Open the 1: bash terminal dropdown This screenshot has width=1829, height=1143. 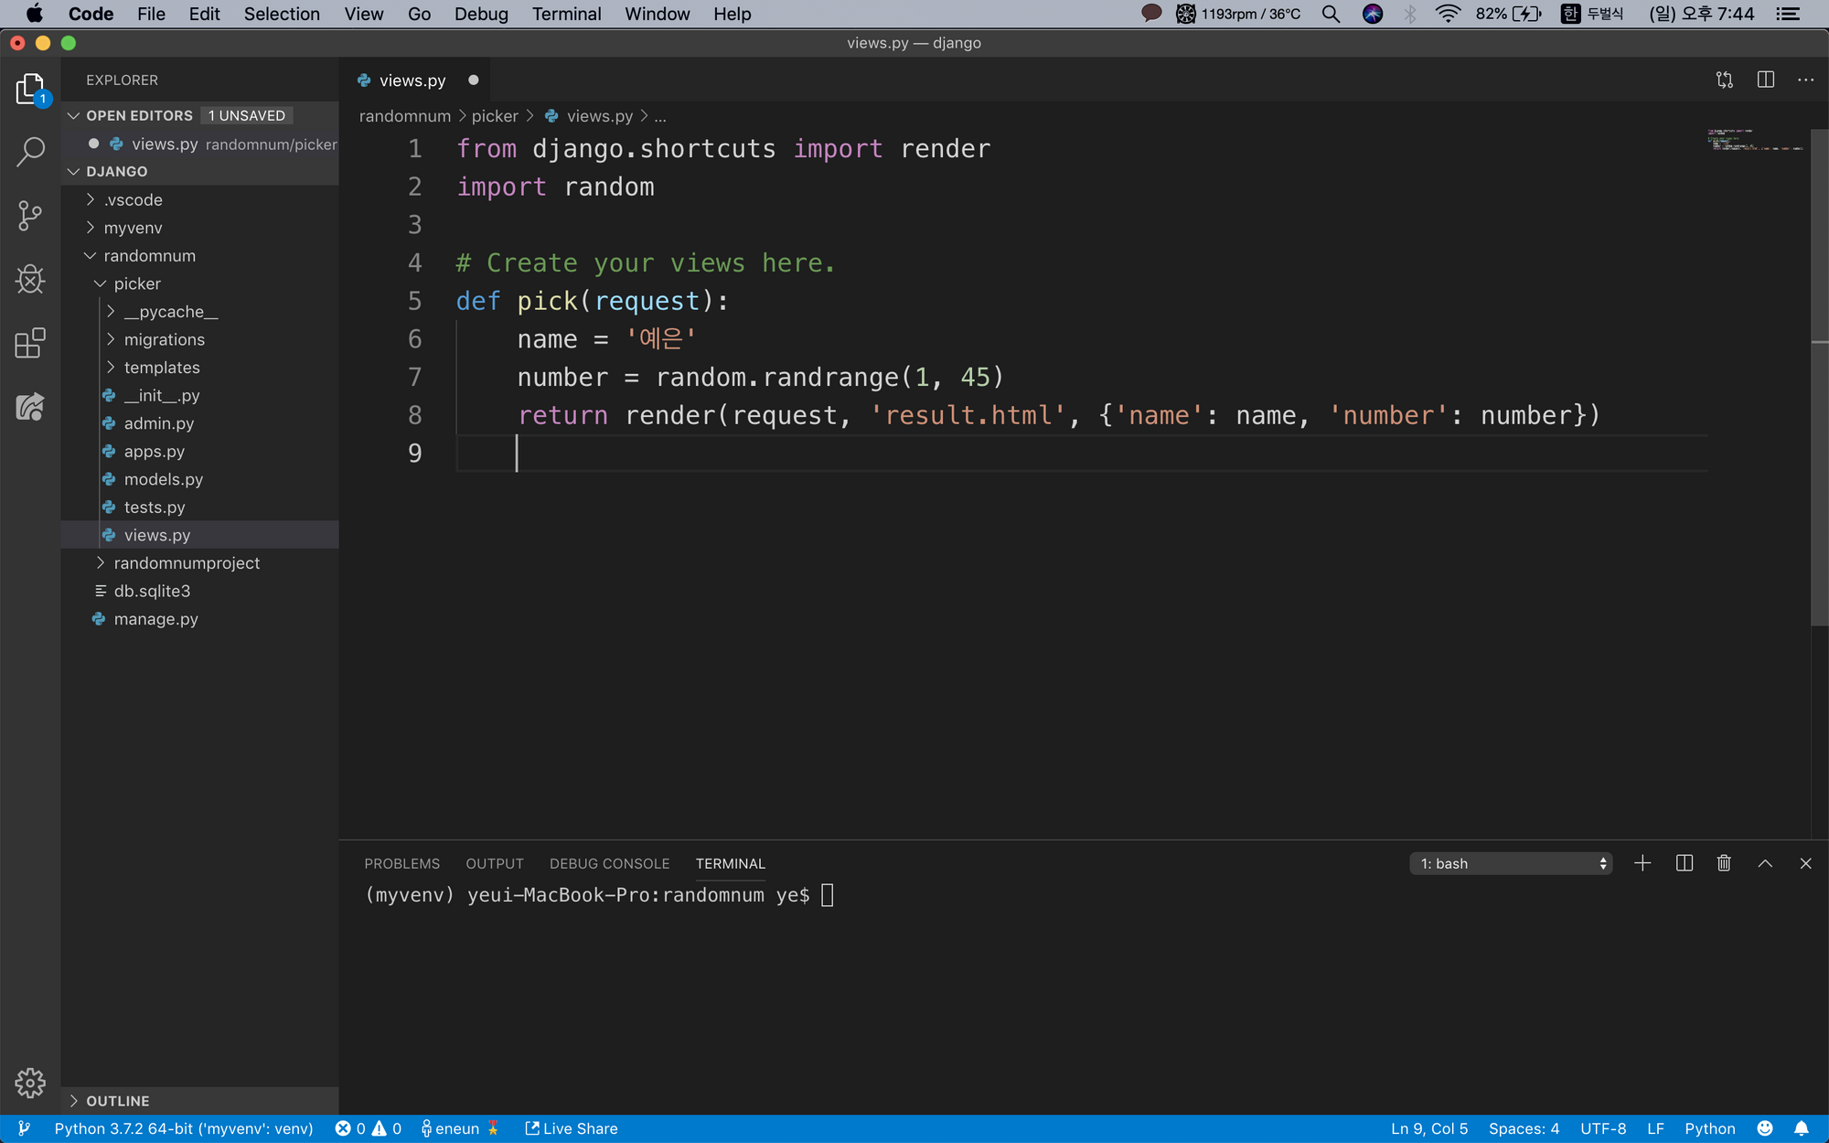pos(1511,863)
